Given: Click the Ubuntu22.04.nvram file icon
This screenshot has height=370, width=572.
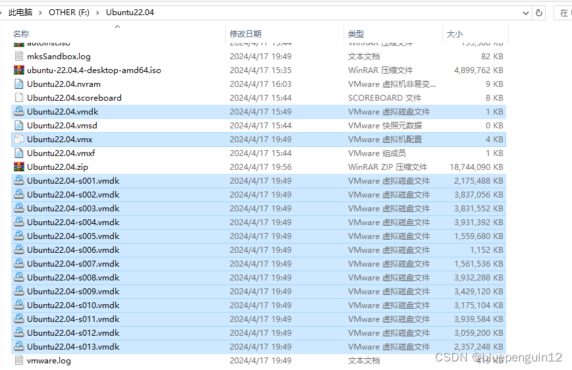Looking at the screenshot, I should [x=19, y=84].
